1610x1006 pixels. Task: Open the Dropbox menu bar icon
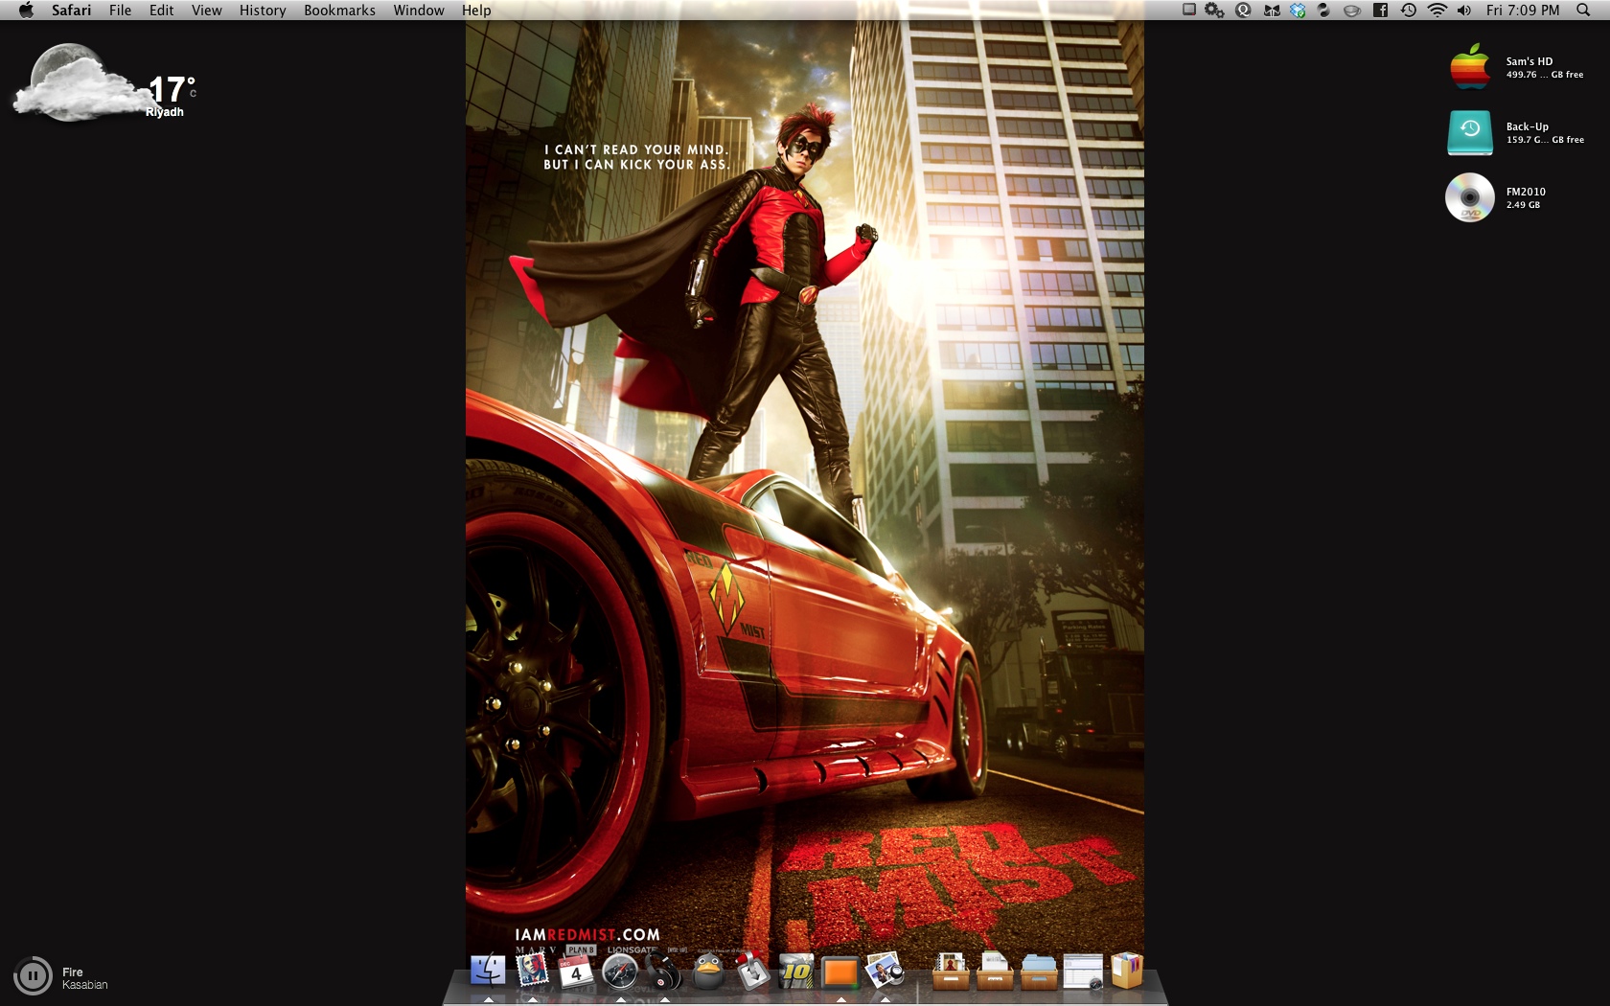click(x=1298, y=11)
